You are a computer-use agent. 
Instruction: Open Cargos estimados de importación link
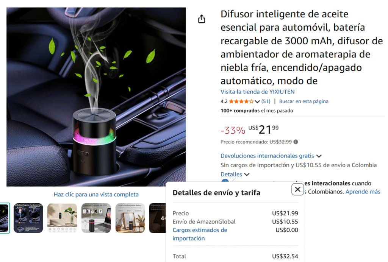pyautogui.click(x=200, y=234)
